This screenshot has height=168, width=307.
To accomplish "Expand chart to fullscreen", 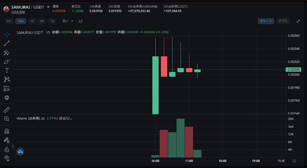I will (x=298, y=21).
